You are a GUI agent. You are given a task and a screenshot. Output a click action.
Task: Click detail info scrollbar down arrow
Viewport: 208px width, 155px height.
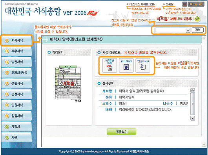pyautogui.click(x=192, y=118)
